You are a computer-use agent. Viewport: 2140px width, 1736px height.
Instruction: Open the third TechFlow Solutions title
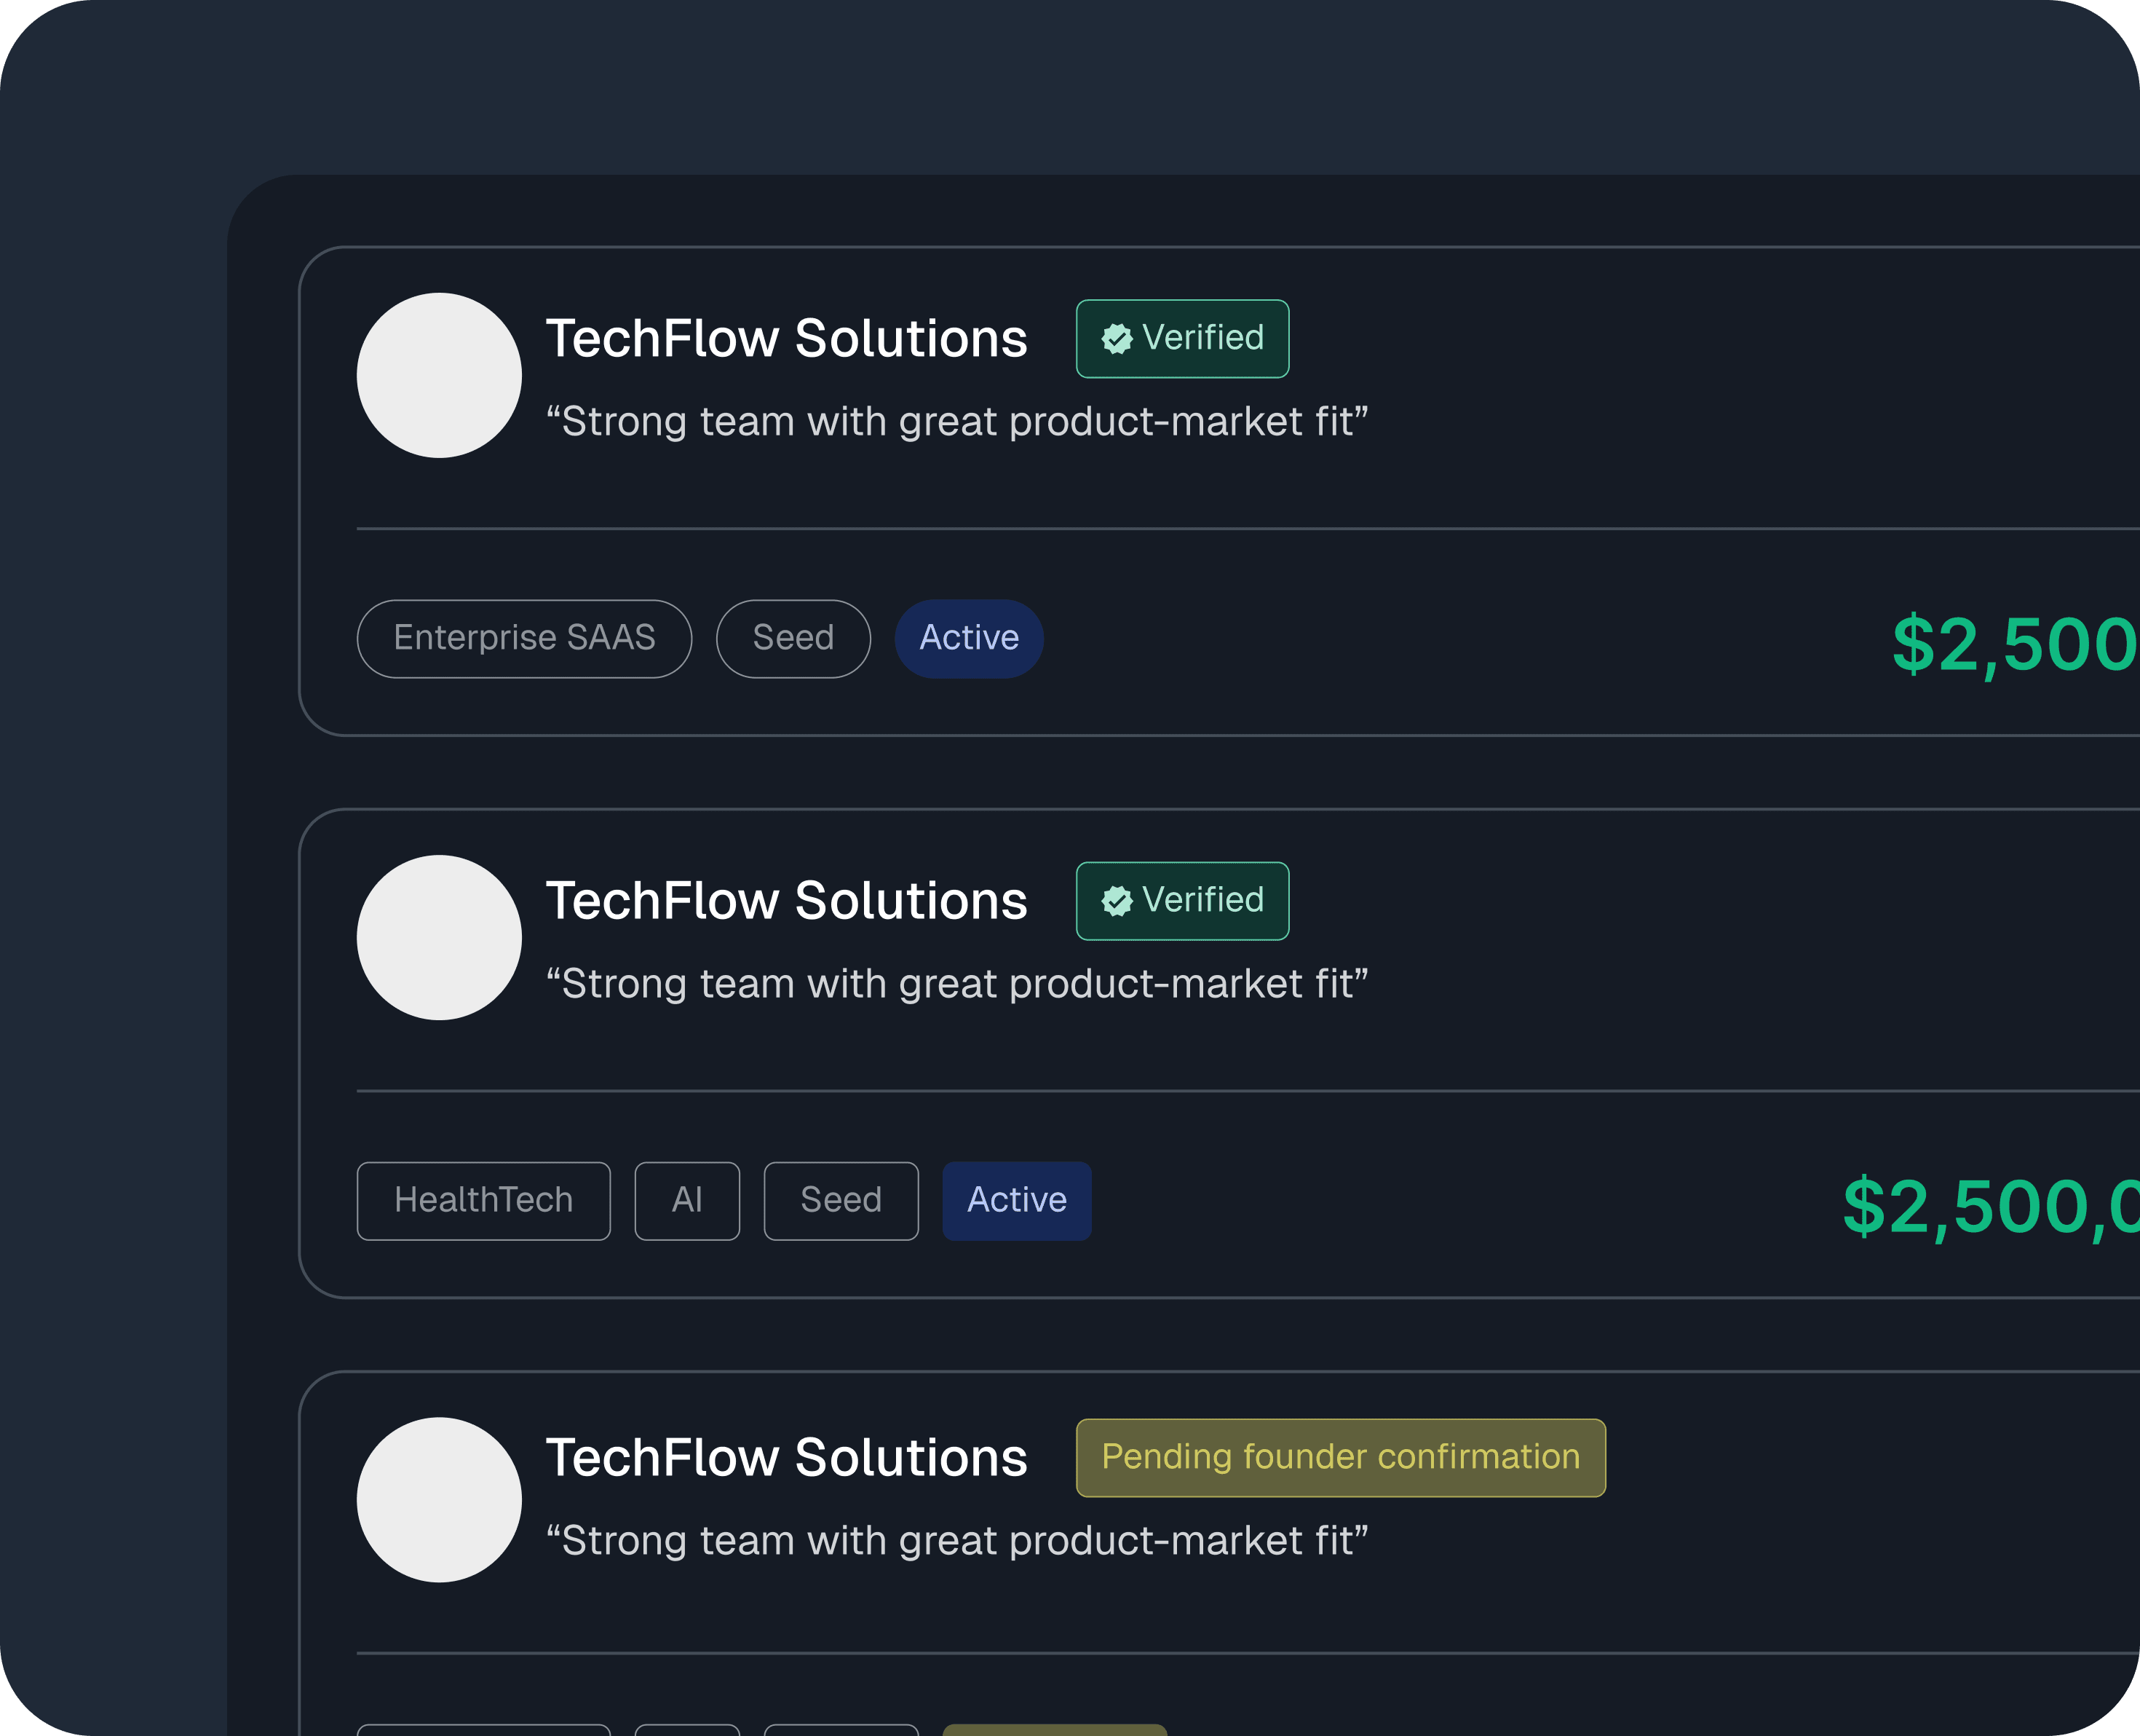[x=785, y=1458]
